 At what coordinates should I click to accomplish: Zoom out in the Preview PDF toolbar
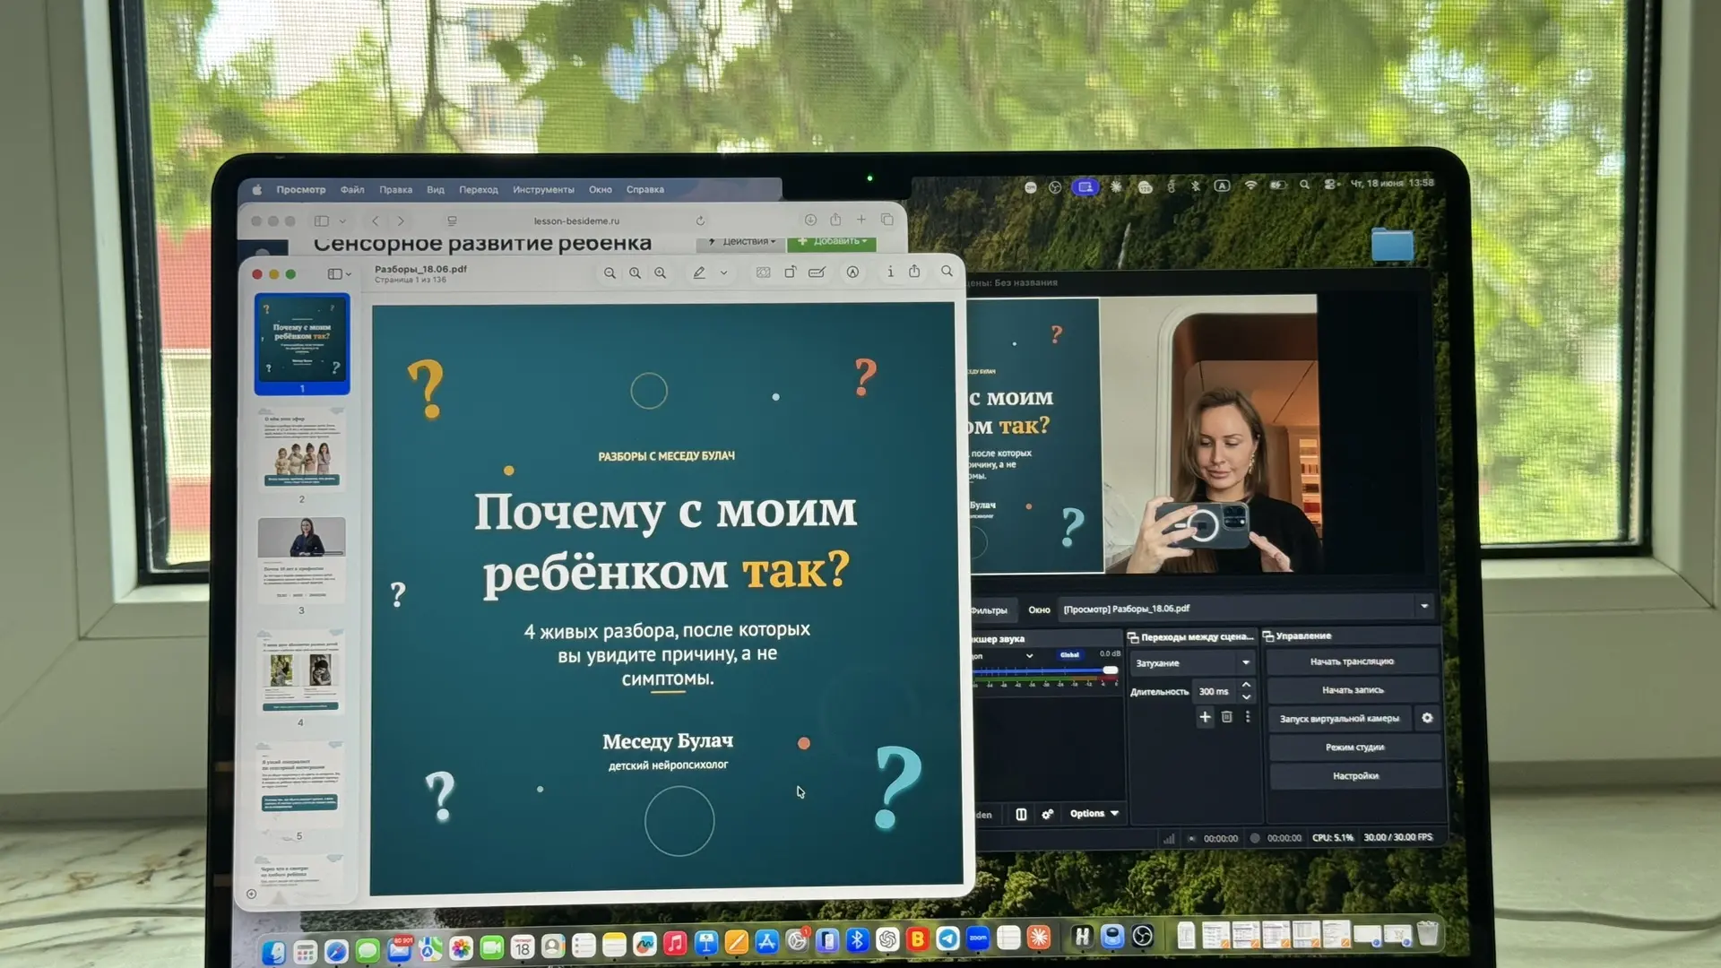coord(610,273)
